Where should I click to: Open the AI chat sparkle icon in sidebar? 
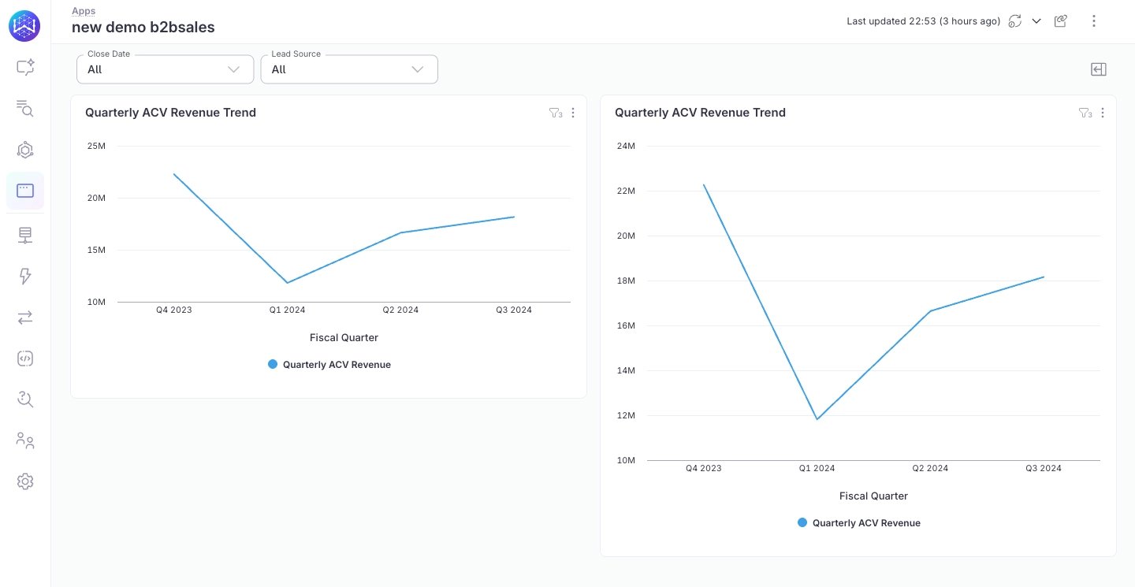25,68
